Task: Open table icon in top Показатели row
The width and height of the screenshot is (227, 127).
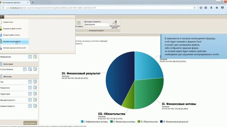Action: click(30, 57)
